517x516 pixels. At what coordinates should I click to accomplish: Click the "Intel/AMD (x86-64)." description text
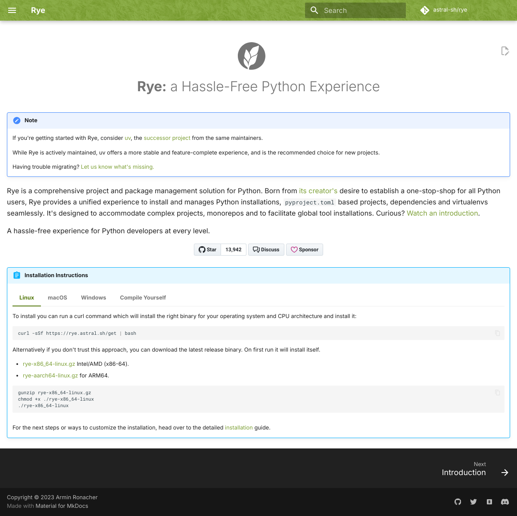click(103, 364)
